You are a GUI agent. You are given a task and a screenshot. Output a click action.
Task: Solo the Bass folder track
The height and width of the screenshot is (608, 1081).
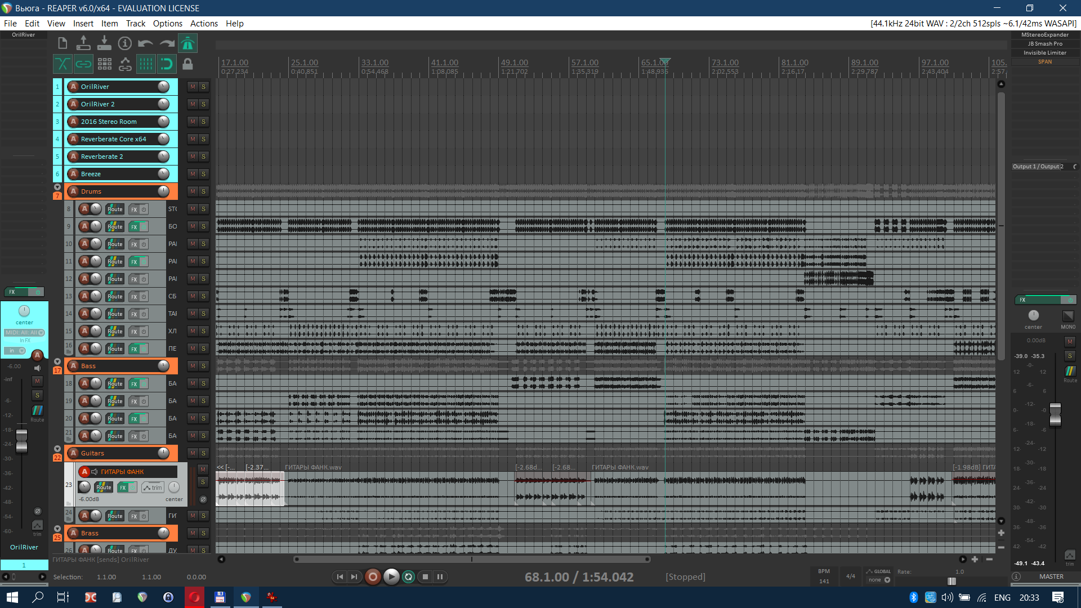203,366
